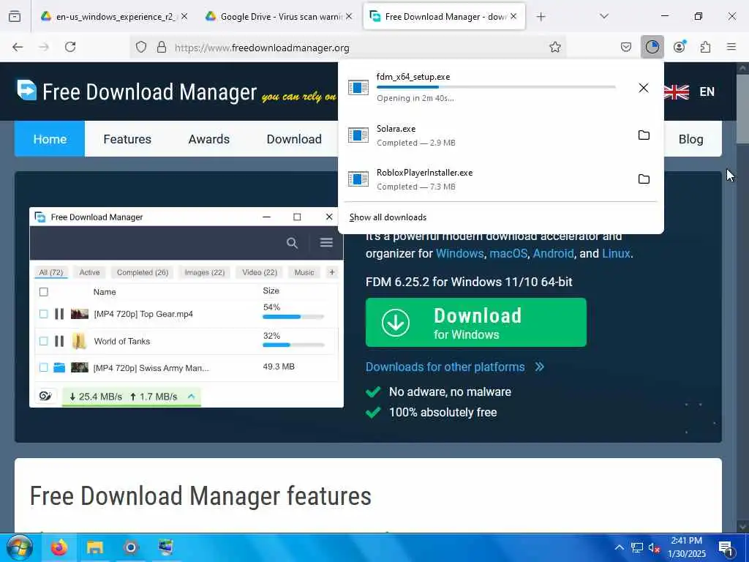The width and height of the screenshot is (749, 562).
Task: Click World of Tanks 32% progress bar
Action: pos(293,345)
